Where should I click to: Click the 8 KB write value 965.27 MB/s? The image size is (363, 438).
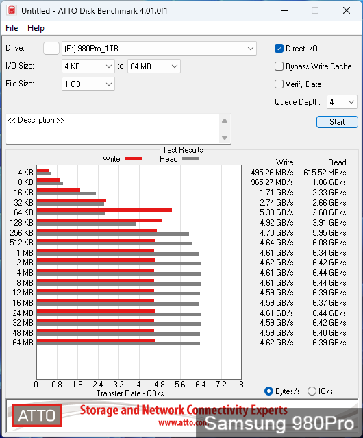click(272, 182)
